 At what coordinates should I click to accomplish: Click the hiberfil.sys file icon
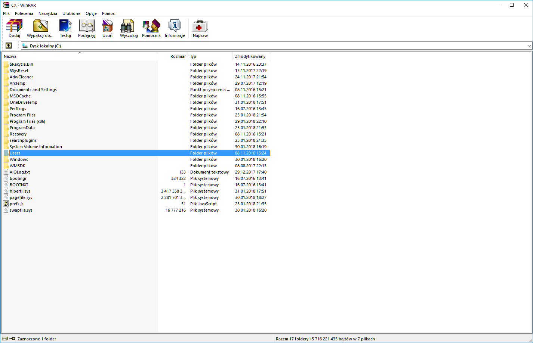tap(6, 191)
